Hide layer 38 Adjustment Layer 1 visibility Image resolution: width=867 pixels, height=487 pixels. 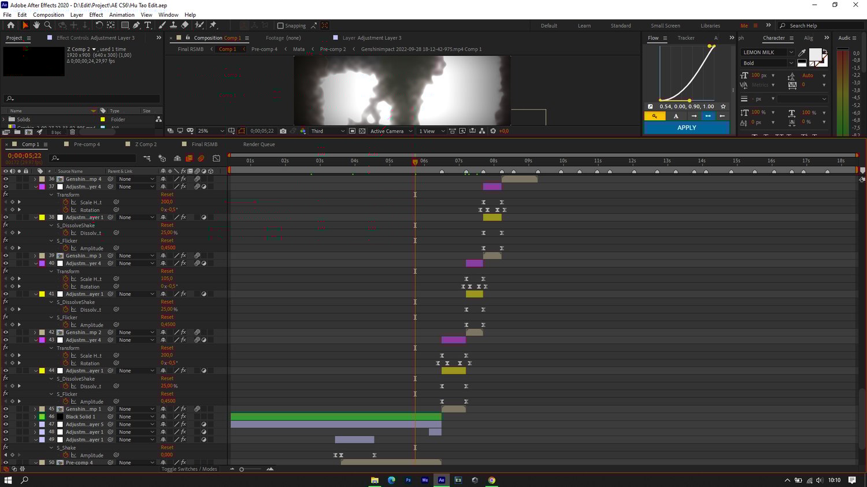pyautogui.click(x=6, y=217)
